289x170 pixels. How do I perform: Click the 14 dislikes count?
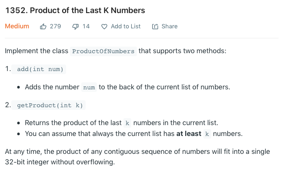click(x=86, y=27)
